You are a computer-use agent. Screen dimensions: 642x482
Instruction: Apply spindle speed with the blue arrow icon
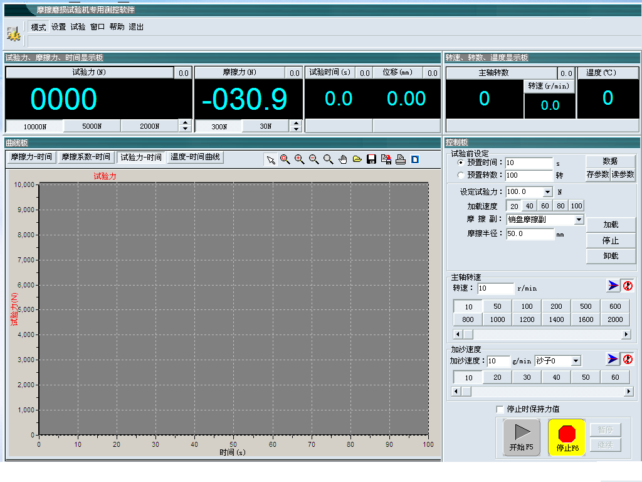(x=613, y=286)
